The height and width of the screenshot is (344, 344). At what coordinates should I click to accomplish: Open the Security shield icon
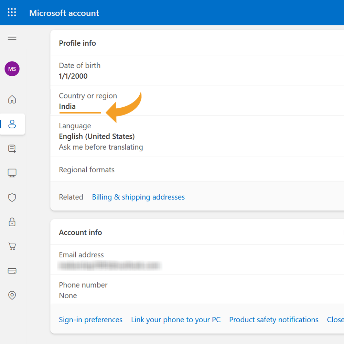point(12,197)
